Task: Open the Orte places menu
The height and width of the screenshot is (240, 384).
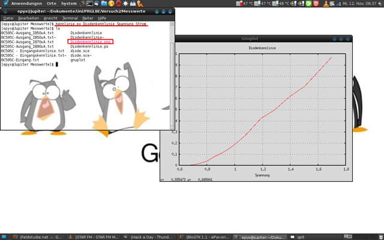Action: coord(52,4)
